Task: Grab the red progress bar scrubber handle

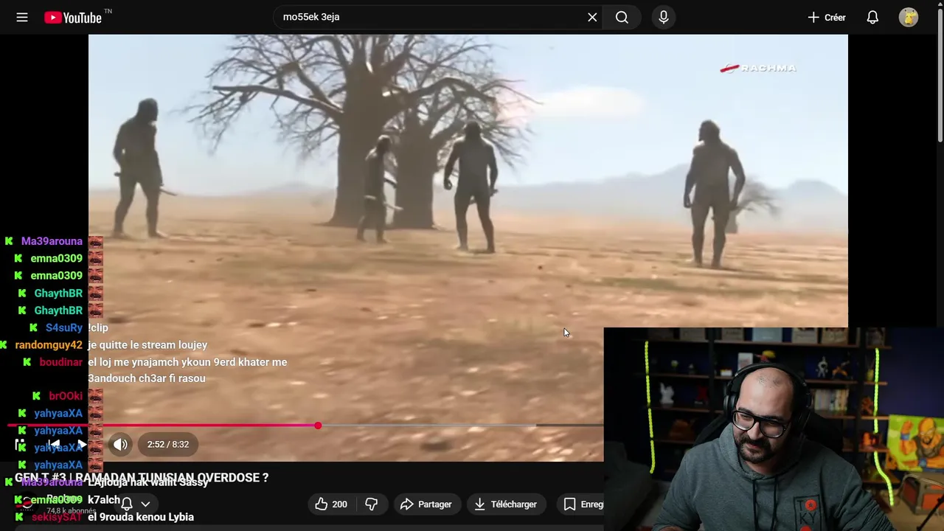Action: pos(318,426)
